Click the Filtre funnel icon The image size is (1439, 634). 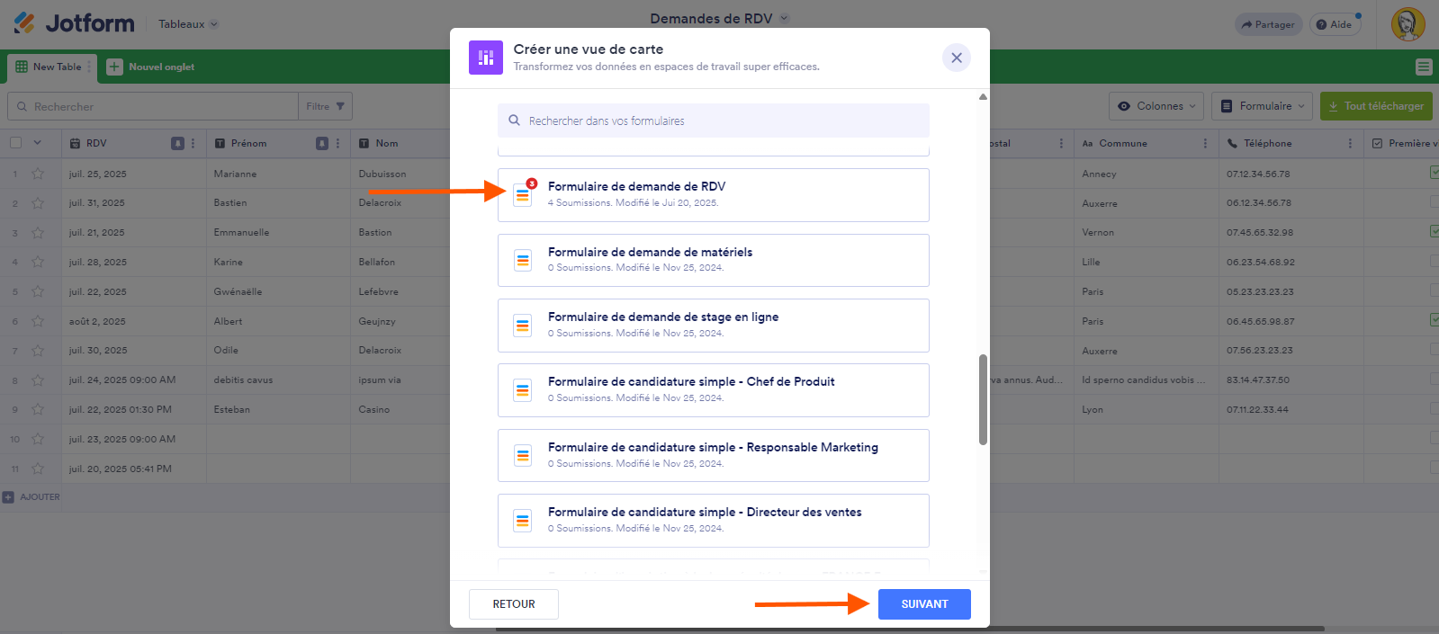pos(340,106)
